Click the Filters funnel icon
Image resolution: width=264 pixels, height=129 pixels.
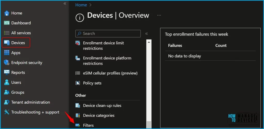click(78, 125)
